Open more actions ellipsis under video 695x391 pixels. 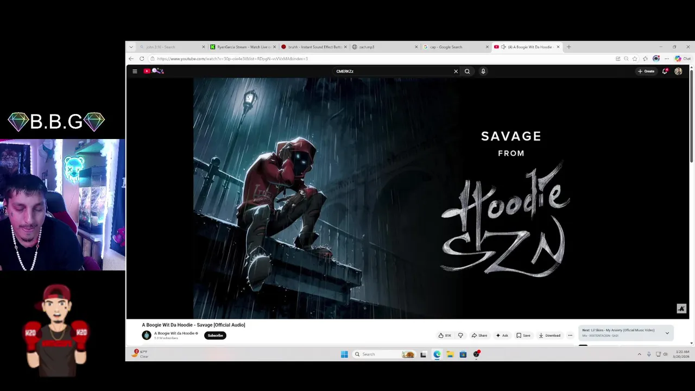tap(570, 336)
